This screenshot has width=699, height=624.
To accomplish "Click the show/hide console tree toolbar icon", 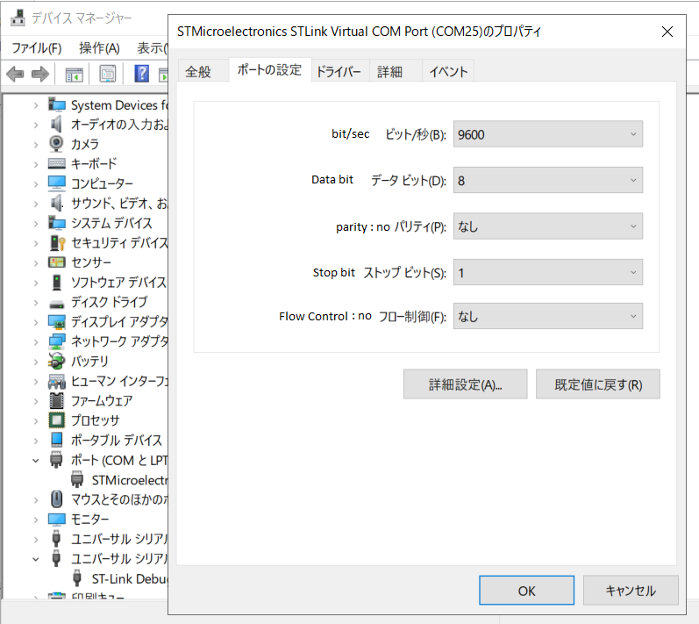I will click(74, 74).
